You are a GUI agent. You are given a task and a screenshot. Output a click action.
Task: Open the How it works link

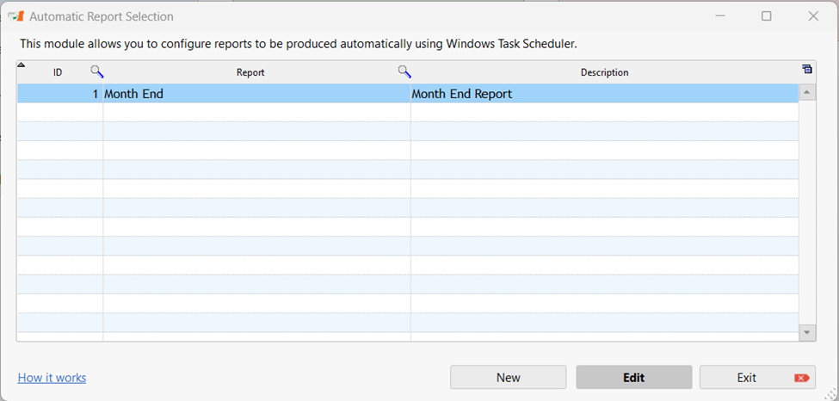[x=52, y=378]
